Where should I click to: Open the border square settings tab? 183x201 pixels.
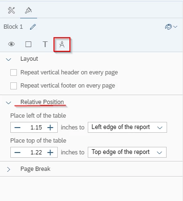coord(28,44)
